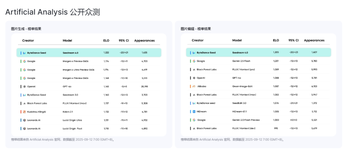Click the Appearances value 6,103
The width and height of the screenshot is (352, 158).
(x=314, y=86)
